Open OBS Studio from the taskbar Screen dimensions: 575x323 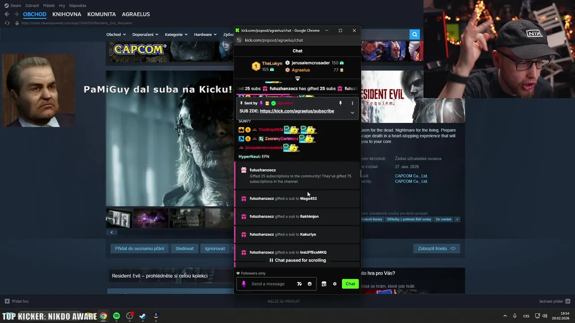coord(130,316)
